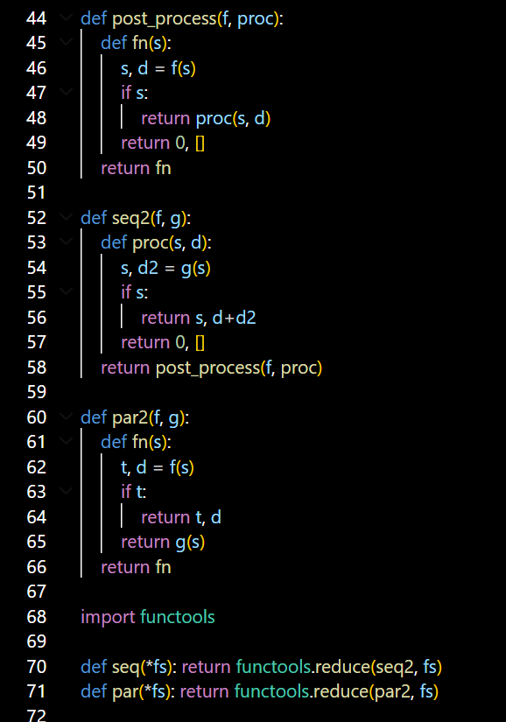Select line number 71 in the gutter
Viewport: 506px width, 722px height.
pyautogui.click(x=37, y=691)
